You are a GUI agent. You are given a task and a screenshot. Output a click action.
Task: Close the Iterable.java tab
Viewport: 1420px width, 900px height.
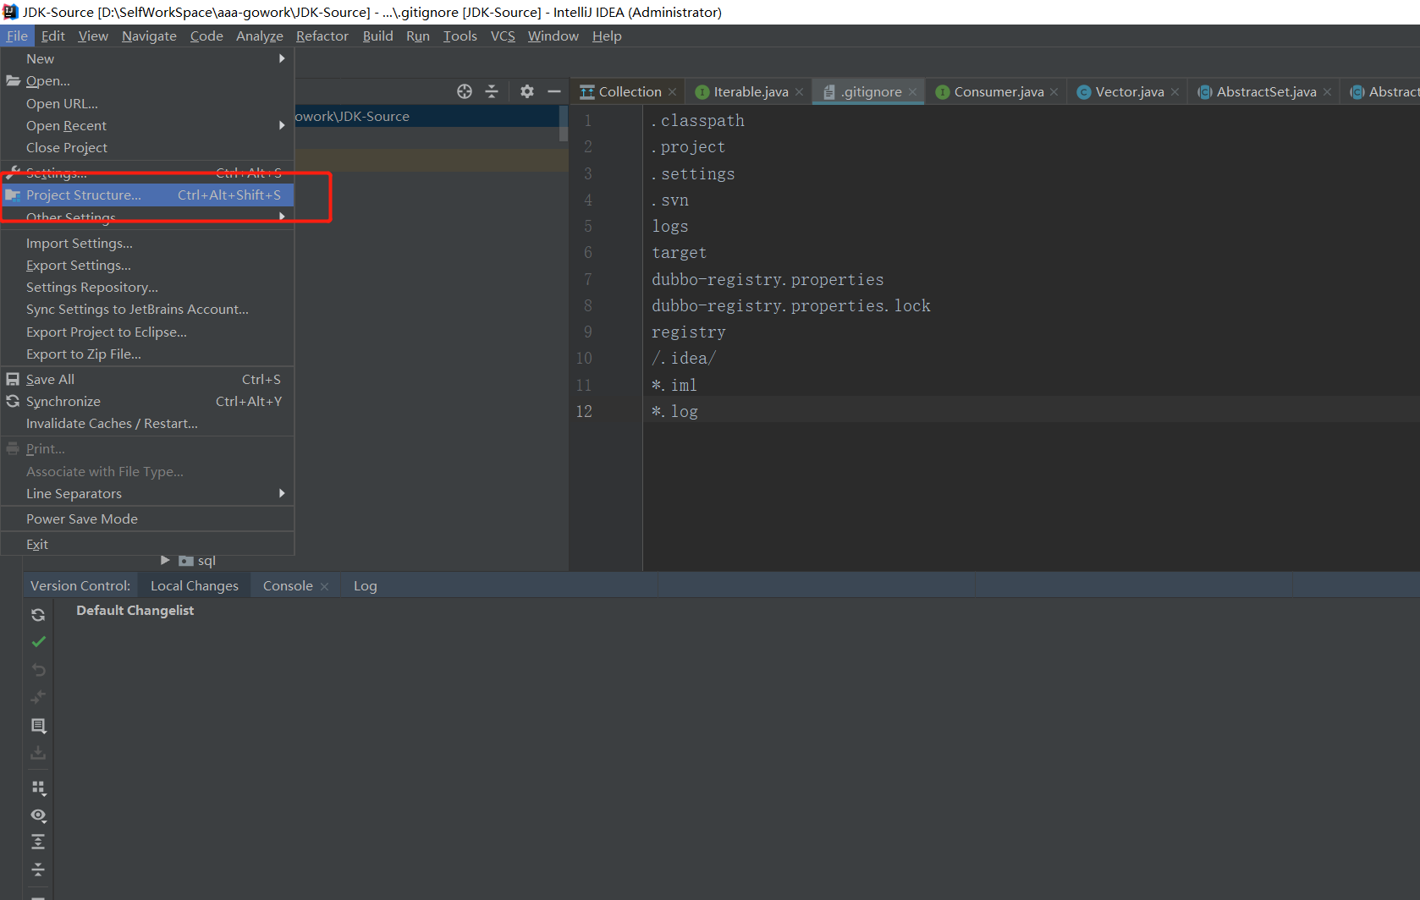pos(799,92)
